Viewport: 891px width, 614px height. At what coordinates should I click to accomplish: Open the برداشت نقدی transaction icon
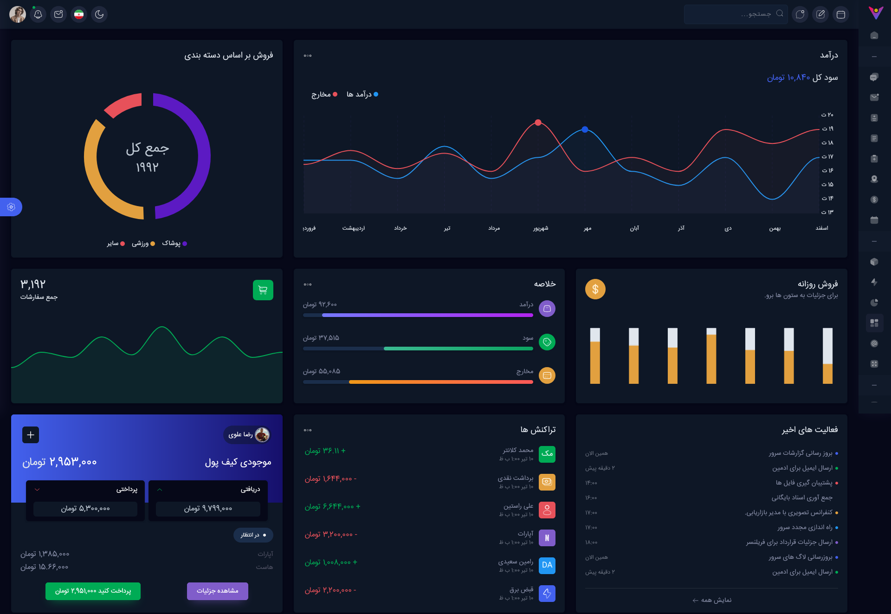(x=547, y=482)
